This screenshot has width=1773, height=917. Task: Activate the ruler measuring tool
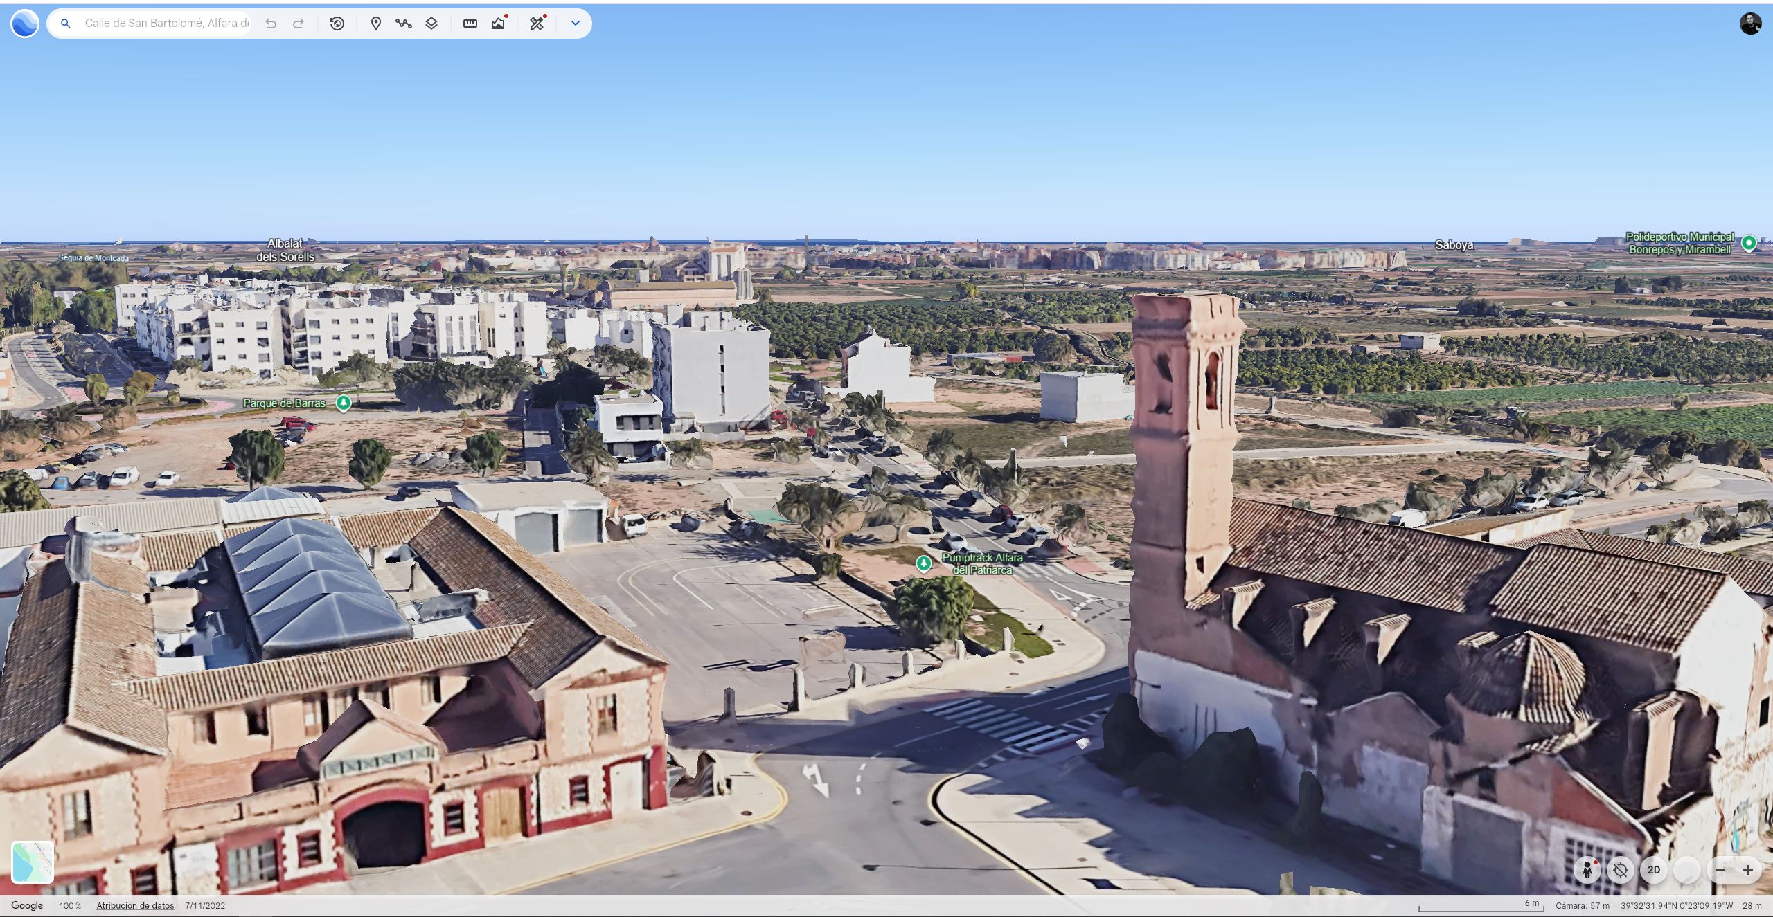pyautogui.click(x=470, y=24)
